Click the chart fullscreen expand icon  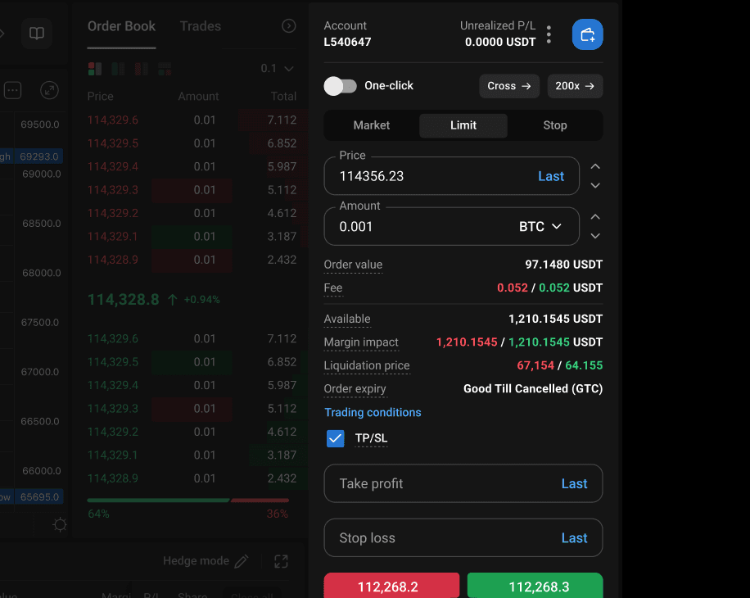pos(49,90)
